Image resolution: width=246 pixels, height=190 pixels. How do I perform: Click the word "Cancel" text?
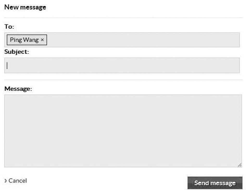pyautogui.click(x=18, y=181)
